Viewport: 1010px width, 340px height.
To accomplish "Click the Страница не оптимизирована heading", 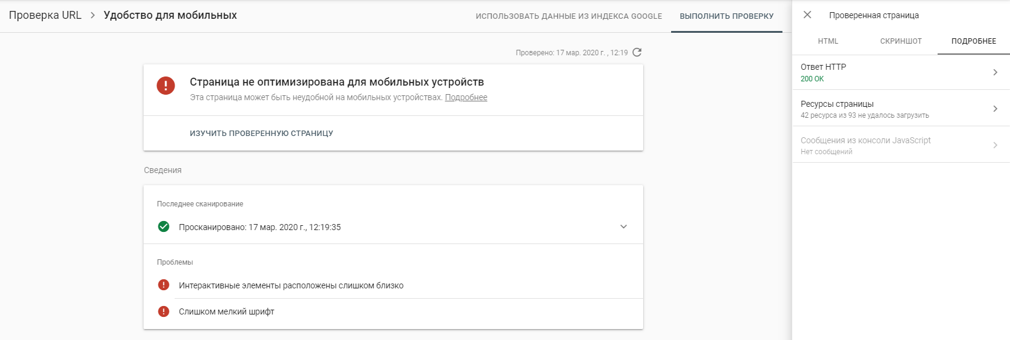I will pyautogui.click(x=337, y=81).
